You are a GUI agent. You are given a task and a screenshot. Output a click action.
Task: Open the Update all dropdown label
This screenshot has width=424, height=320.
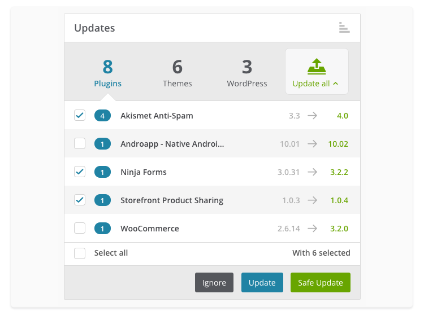click(311, 84)
